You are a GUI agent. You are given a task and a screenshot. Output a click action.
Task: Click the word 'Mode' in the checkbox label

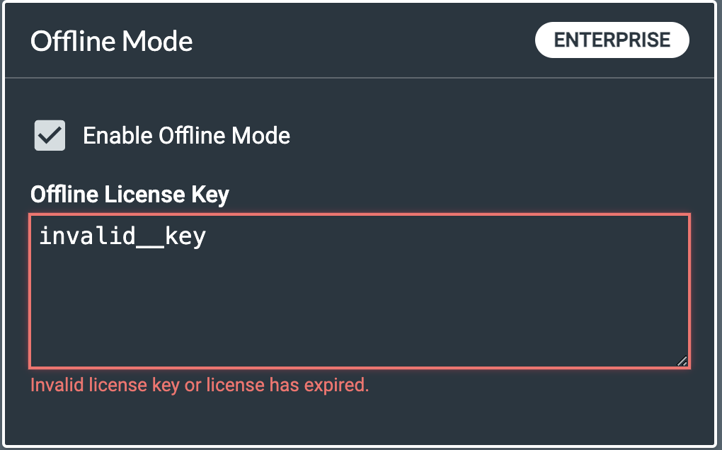[263, 135]
